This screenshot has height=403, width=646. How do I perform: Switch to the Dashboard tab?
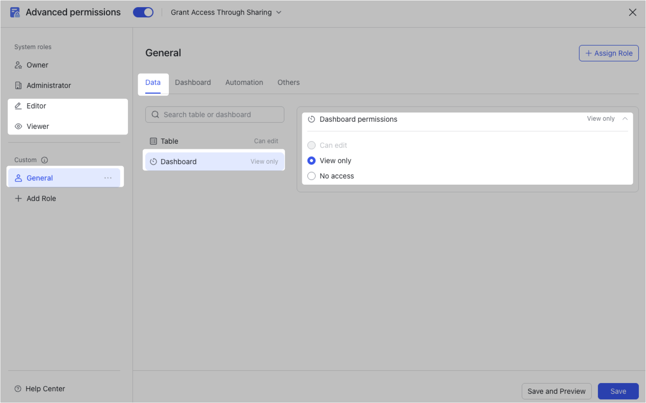pyautogui.click(x=193, y=82)
